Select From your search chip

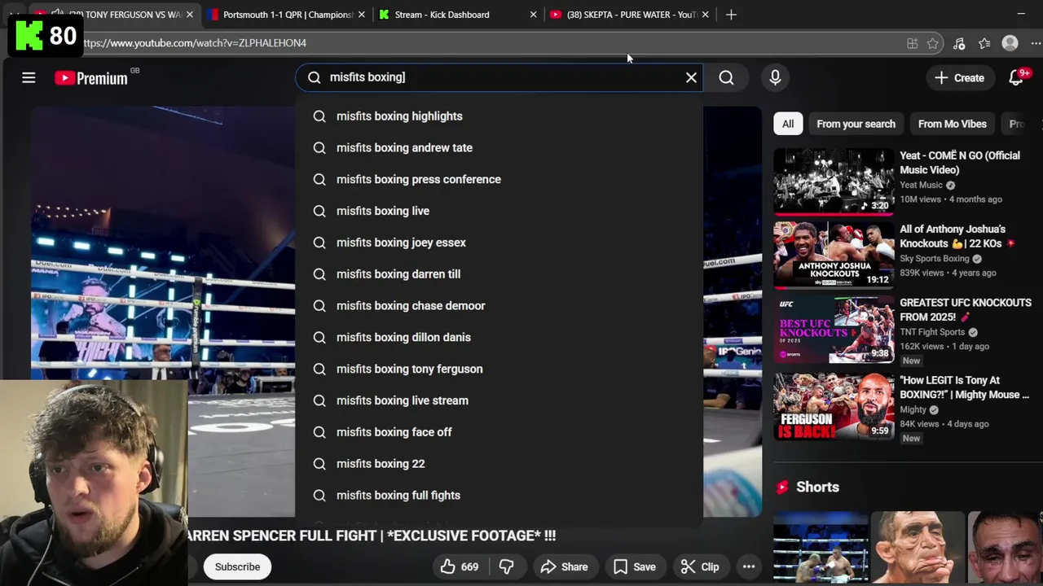[x=856, y=124]
